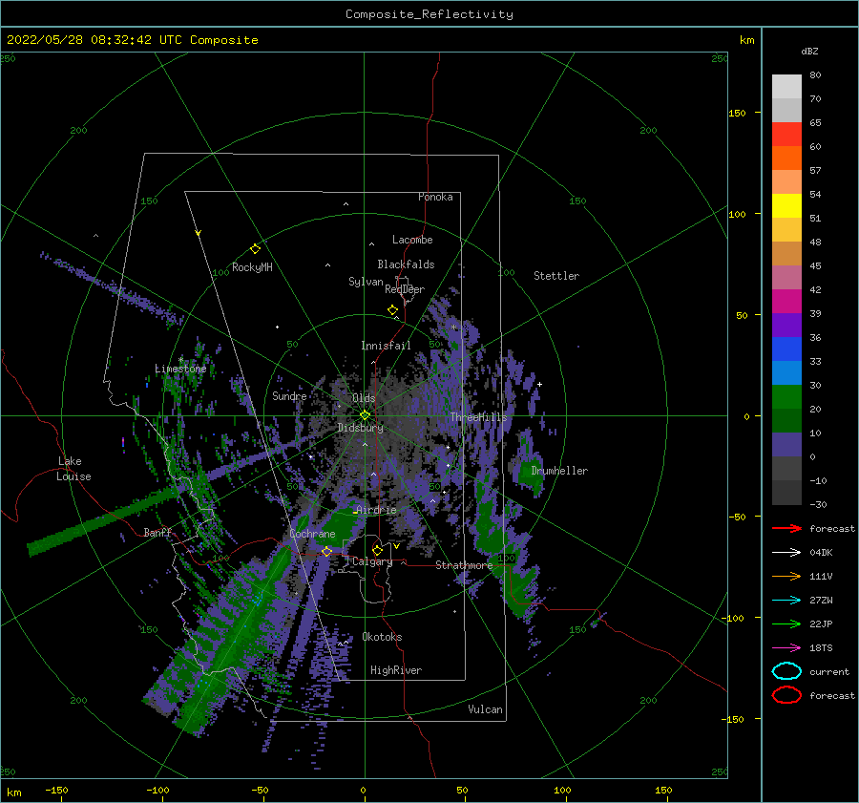The width and height of the screenshot is (859, 803).
Task: Click the 65 dBZ red color swatch
Action: click(786, 134)
